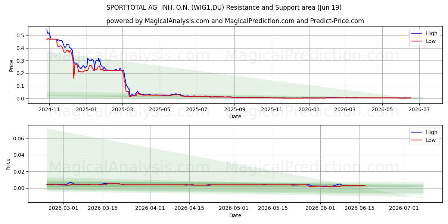
Task: Click the 'Date' x-axis label of the bottom chart
Action: point(235,215)
